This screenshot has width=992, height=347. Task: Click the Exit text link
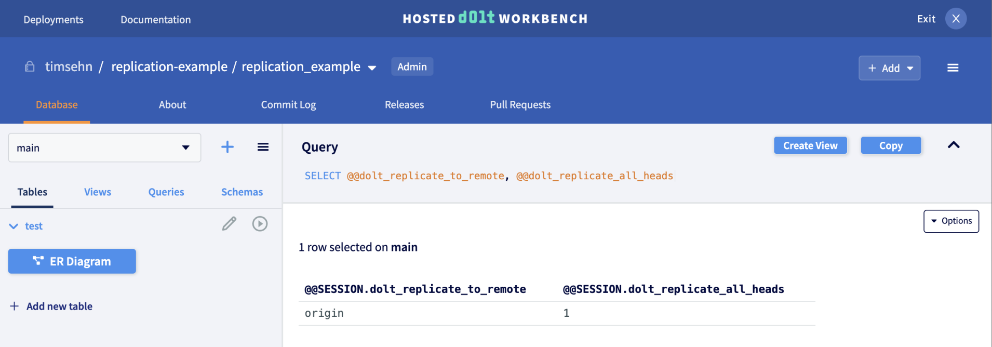pyautogui.click(x=926, y=19)
